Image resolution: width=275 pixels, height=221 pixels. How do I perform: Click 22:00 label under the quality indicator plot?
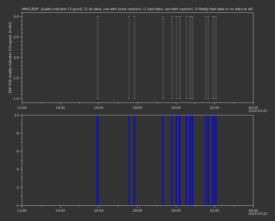click(x=214, y=108)
